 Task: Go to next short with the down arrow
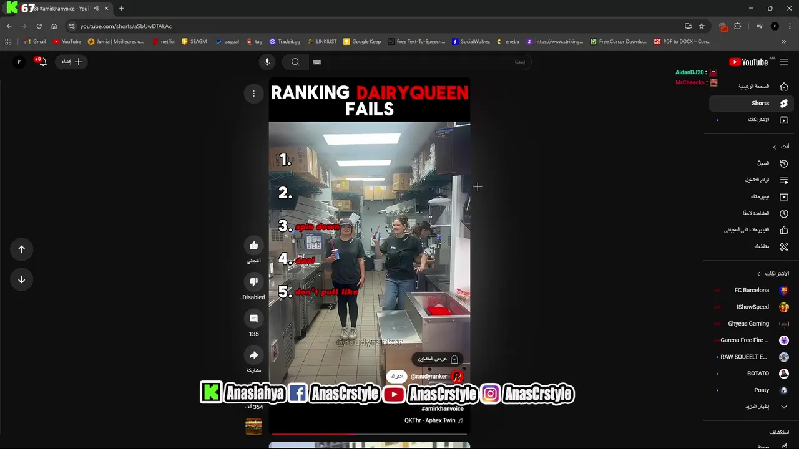tap(21, 279)
